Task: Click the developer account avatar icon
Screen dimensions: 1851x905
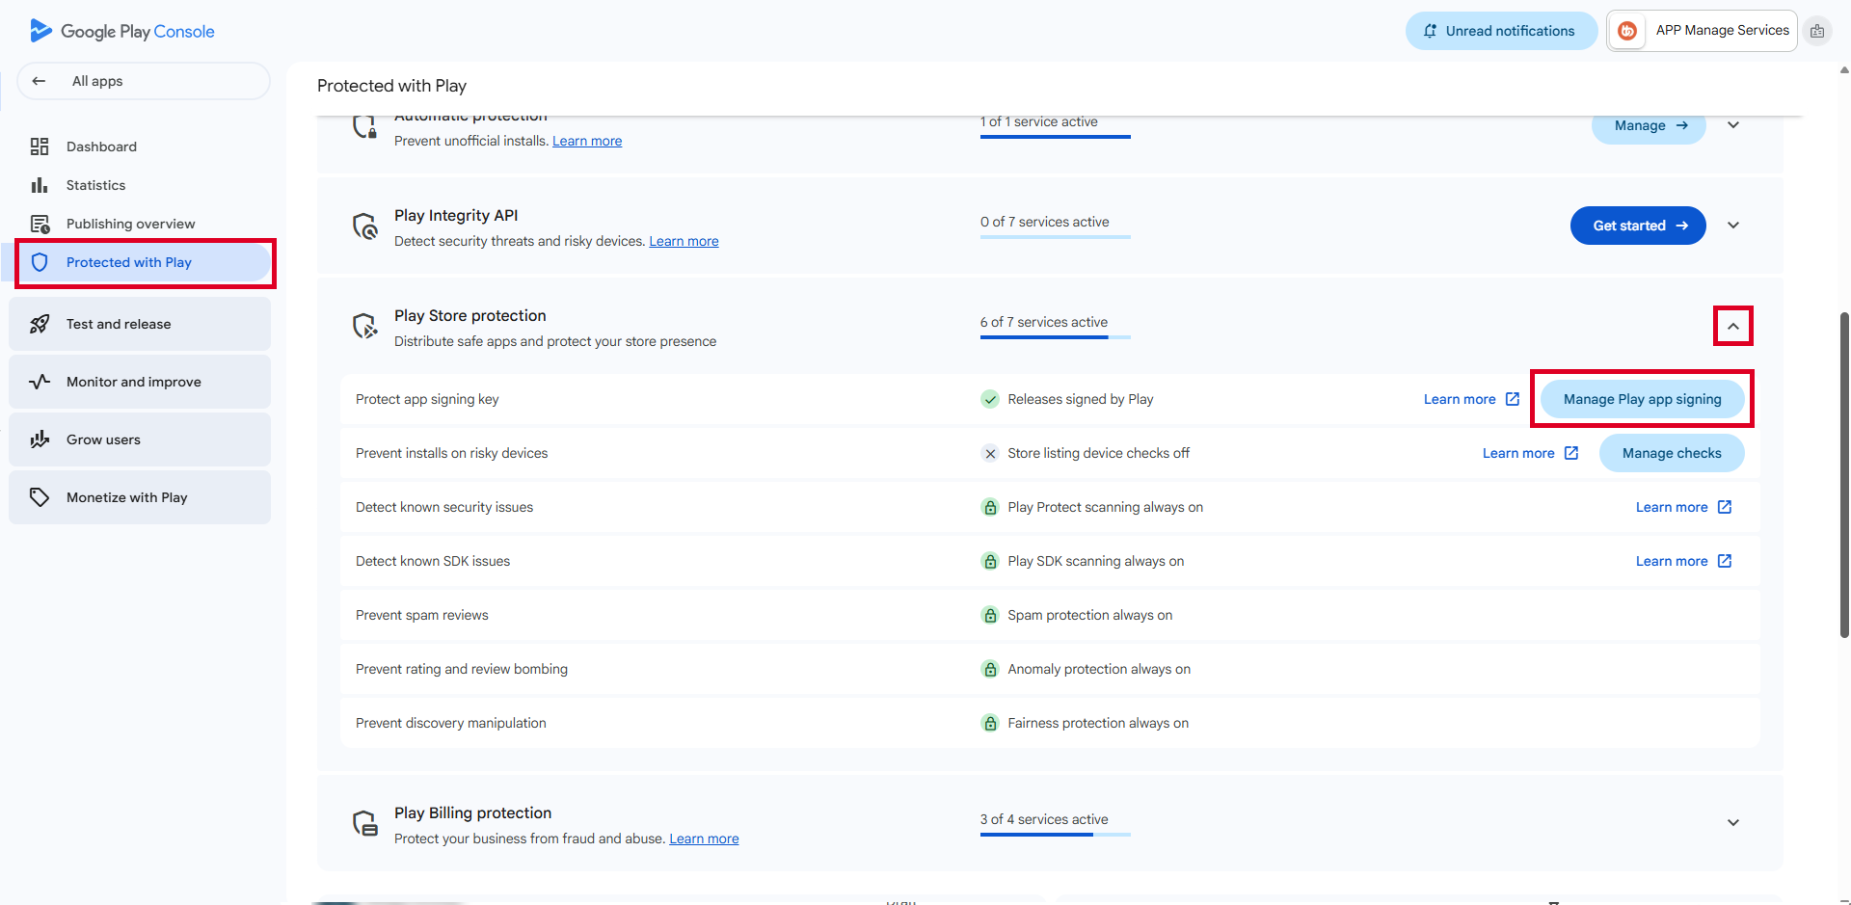Action: pos(1627,31)
